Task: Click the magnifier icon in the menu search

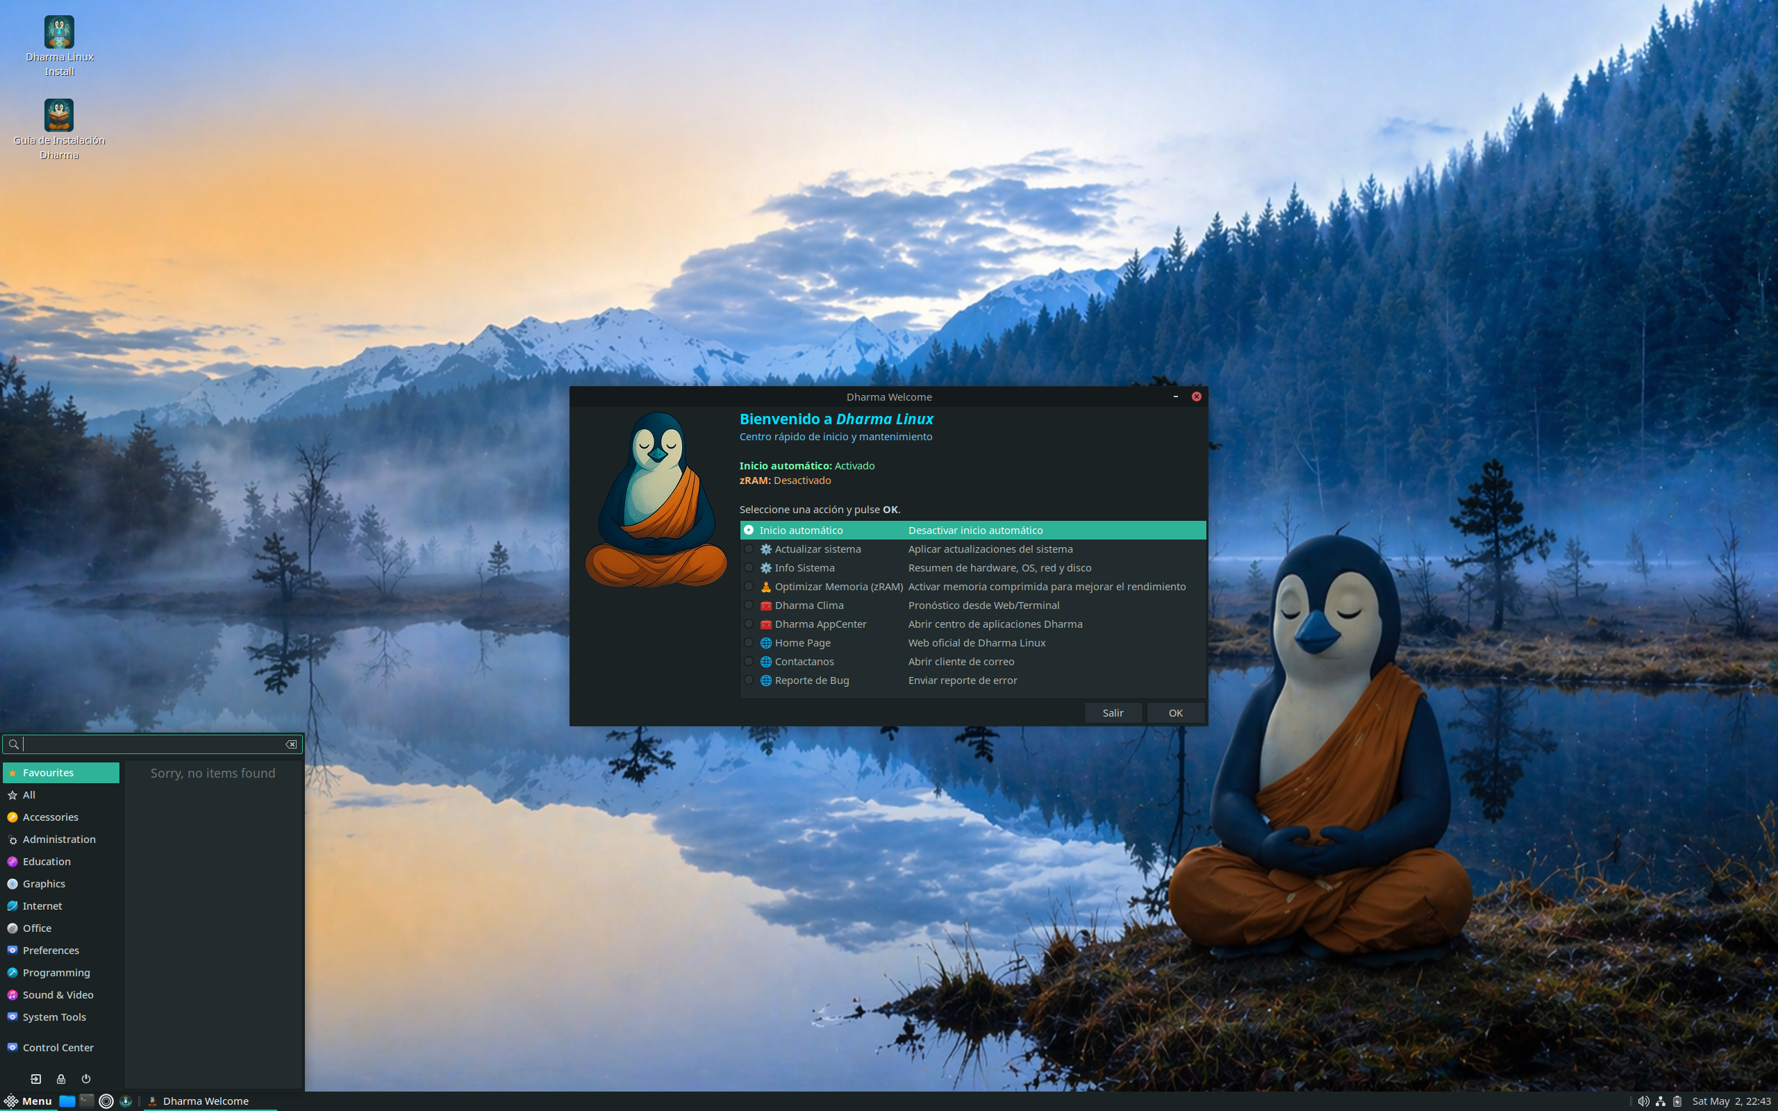Action: coord(13,744)
